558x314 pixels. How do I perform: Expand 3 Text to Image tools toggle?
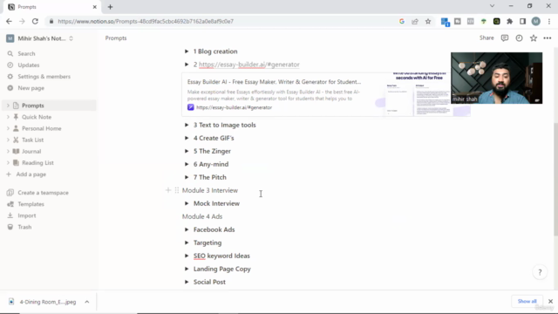(187, 125)
